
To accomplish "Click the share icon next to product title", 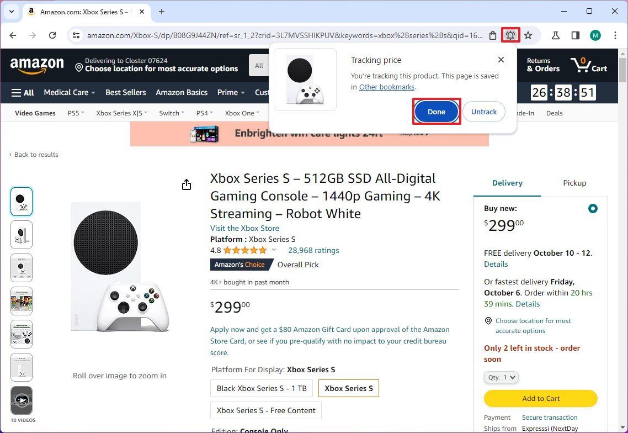I will pyautogui.click(x=187, y=184).
